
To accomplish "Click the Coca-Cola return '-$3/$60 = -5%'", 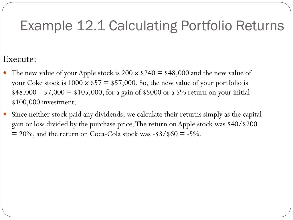I will click(177, 134).
